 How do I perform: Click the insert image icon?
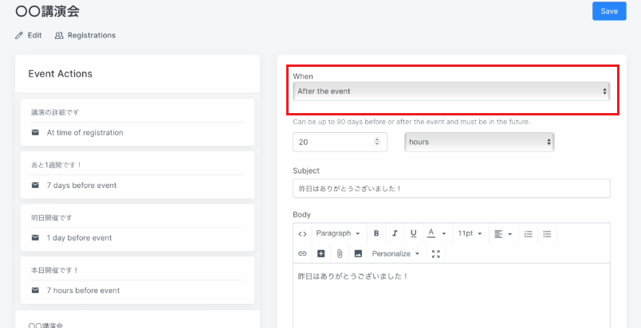358,254
